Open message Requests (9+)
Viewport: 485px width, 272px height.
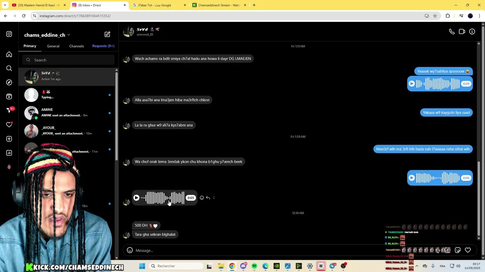[x=103, y=46]
